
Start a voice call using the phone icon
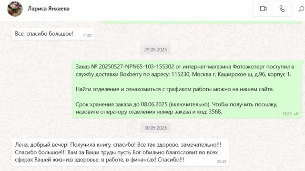282,9
